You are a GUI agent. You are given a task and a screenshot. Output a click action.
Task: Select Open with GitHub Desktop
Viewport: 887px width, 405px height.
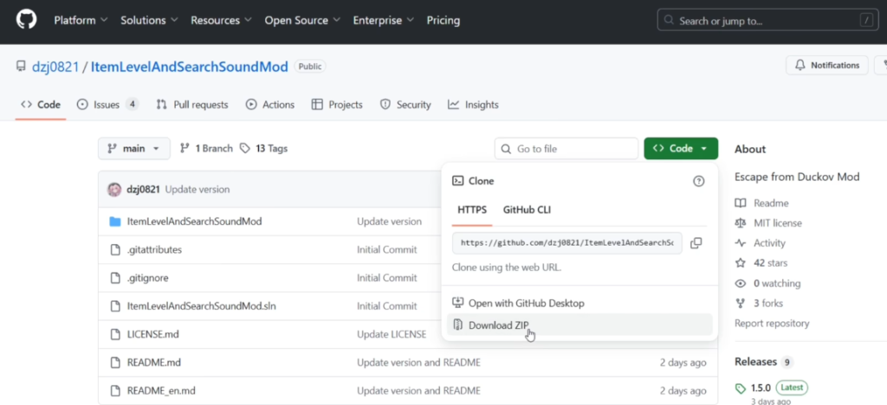(526, 303)
